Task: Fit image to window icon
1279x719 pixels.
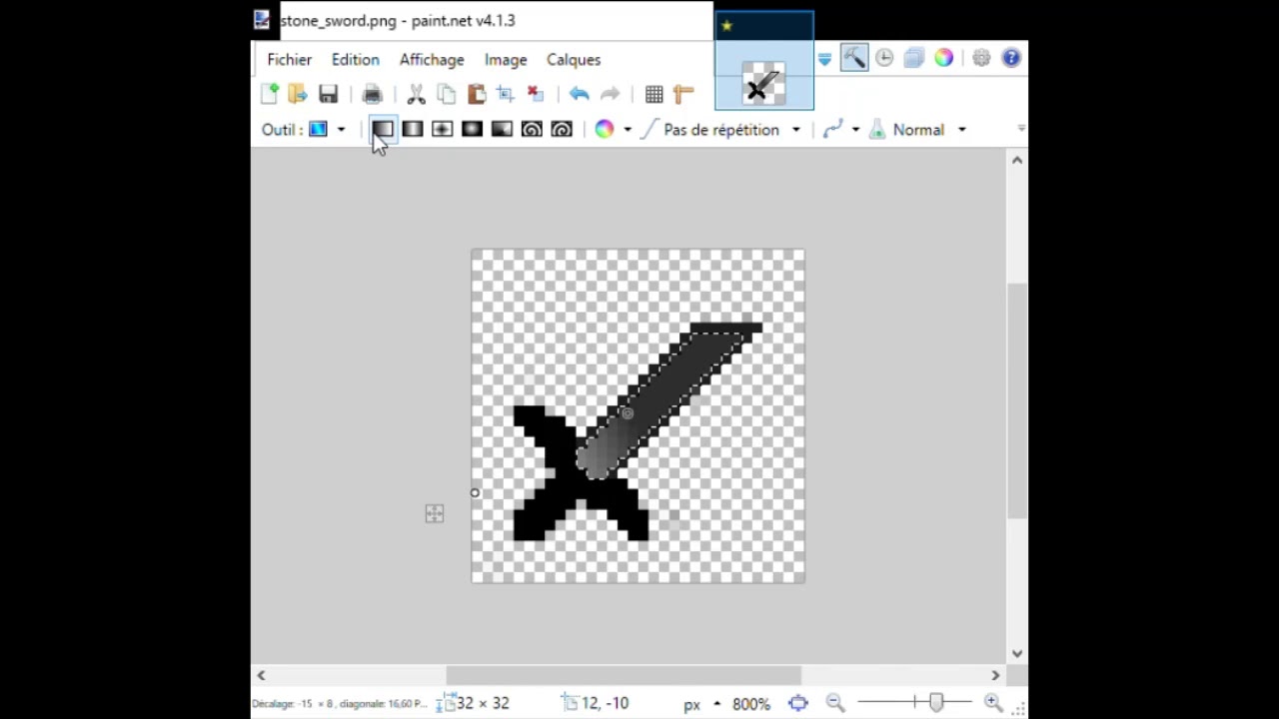Action: 797,703
